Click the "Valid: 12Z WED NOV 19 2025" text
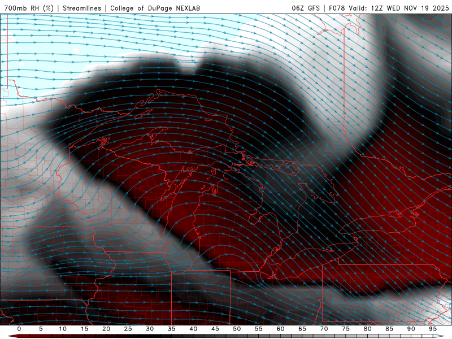 (x=399, y=8)
